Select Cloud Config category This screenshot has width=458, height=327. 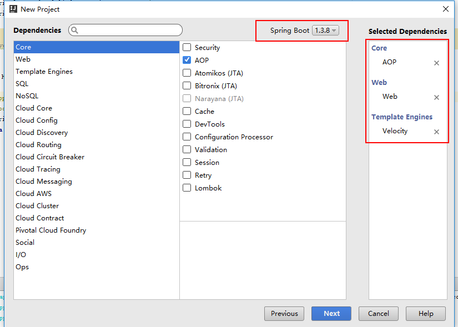click(97, 120)
